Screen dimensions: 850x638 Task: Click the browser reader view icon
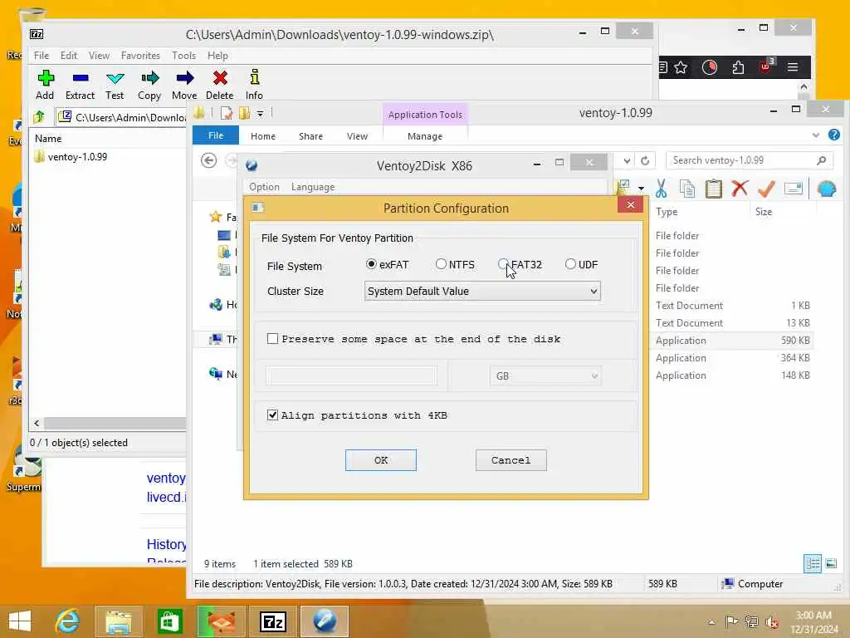click(663, 67)
